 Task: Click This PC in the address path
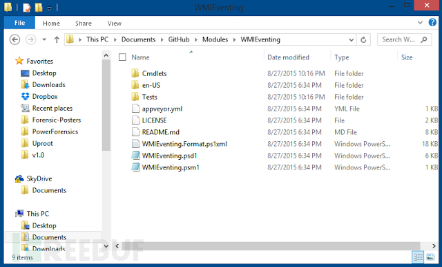click(97, 39)
